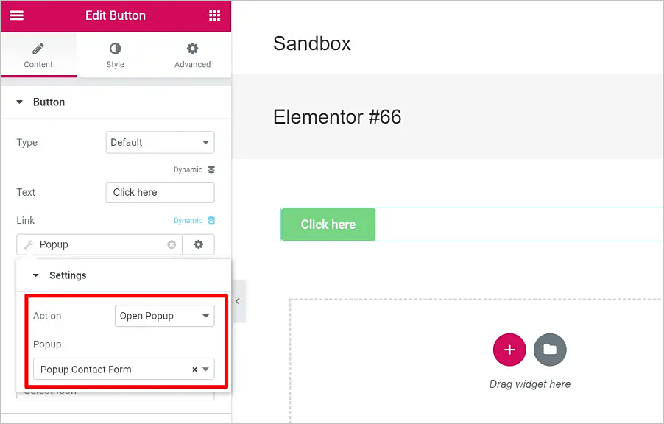The image size is (664, 424).
Task: Switch to the Style tab
Action: click(x=115, y=55)
